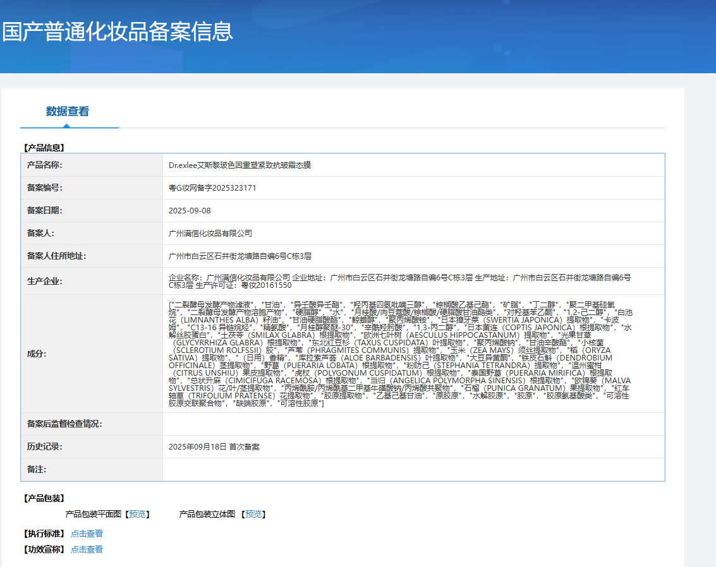Viewport: 716px width, 567px height.
Task: Click the 产品包装 section heading
Action: coord(44,498)
